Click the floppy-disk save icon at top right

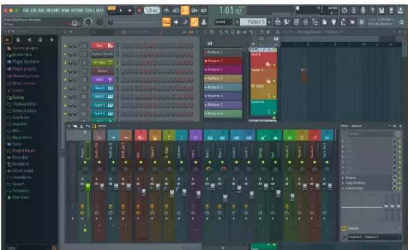tap(382, 11)
